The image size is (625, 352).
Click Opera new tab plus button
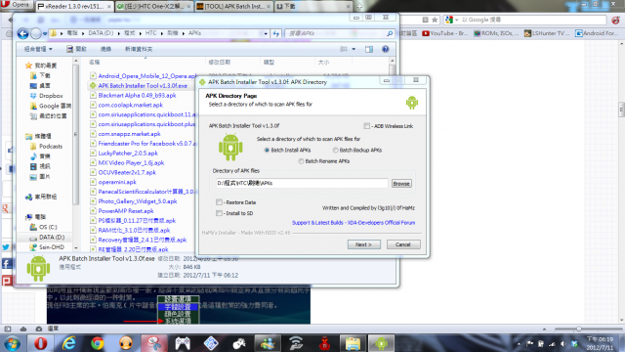coord(359,7)
